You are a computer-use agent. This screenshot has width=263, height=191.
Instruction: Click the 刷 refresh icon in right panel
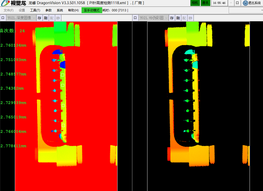[x=178, y=18]
